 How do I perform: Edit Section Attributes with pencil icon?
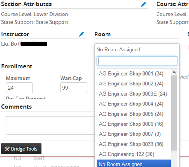[143, 4]
